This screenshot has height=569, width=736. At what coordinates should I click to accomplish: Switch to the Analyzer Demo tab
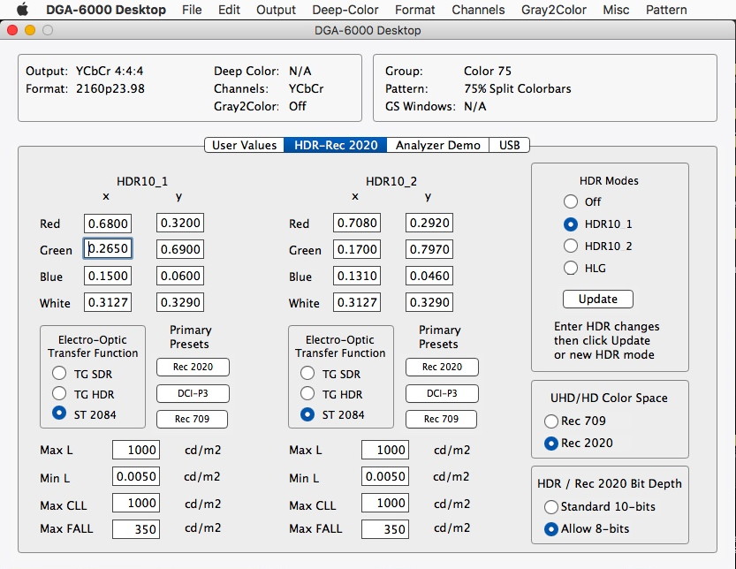point(437,145)
